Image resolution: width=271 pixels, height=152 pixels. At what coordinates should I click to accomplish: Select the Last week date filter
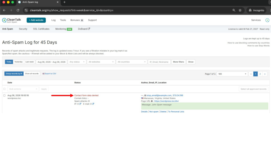(30, 62)
